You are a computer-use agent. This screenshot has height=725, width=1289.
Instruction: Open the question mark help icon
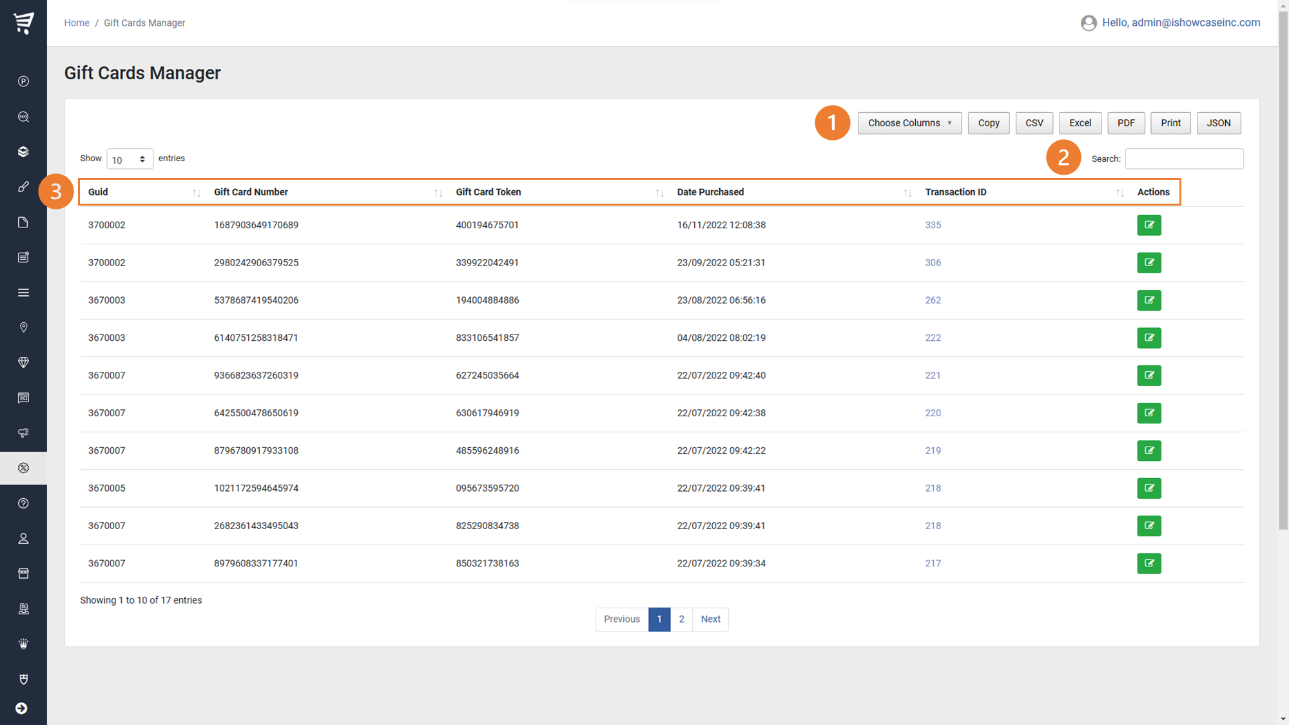click(x=23, y=503)
